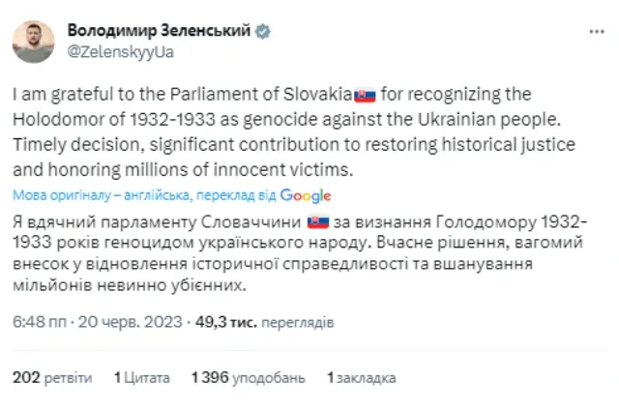The height and width of the screenshot is (410, 619).
Task: Open Zelenskyy's profile avatar picture
Action: coord(33,42)
